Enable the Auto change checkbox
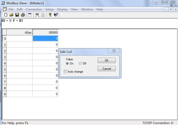Screen dimensions: 178x125 65,71
